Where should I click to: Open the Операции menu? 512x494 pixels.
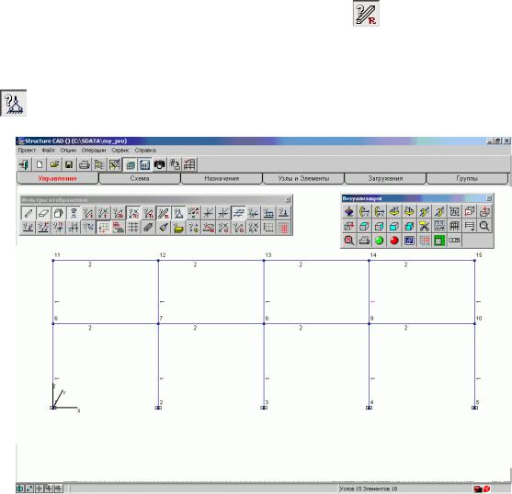[94, 151]
